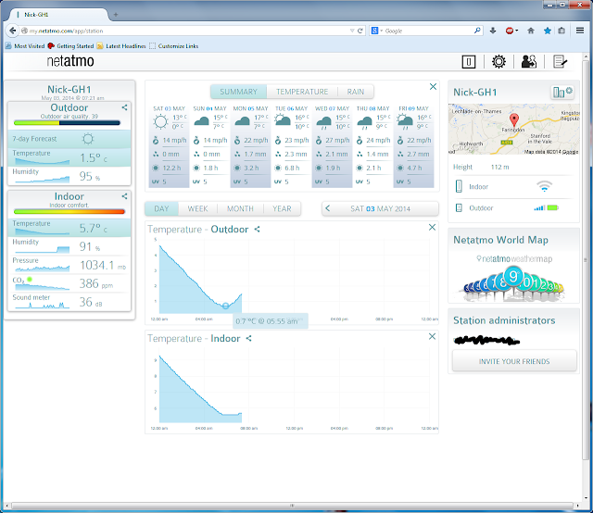Open the edit notes icon in header
The height and width of the screenshot is (513, 593).
click(560, 62)
